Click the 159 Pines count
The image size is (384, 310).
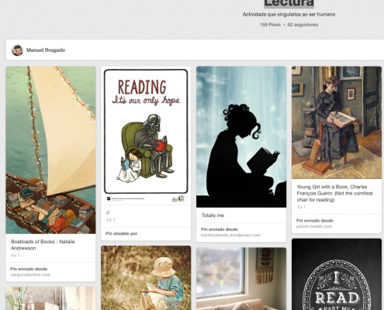tap(270, 25)
